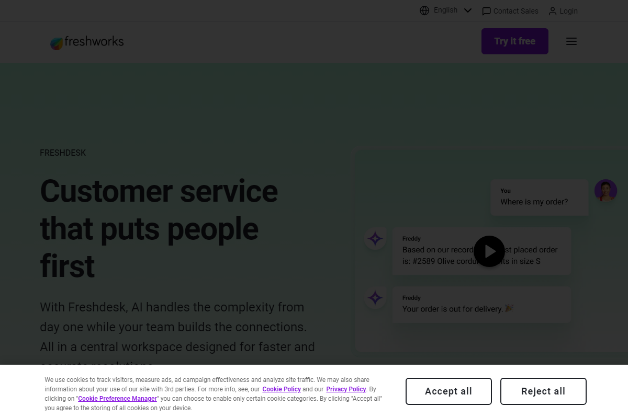Open the Cookie Preference Manager
The image size is (628, 418).
[x=117, y=399]
